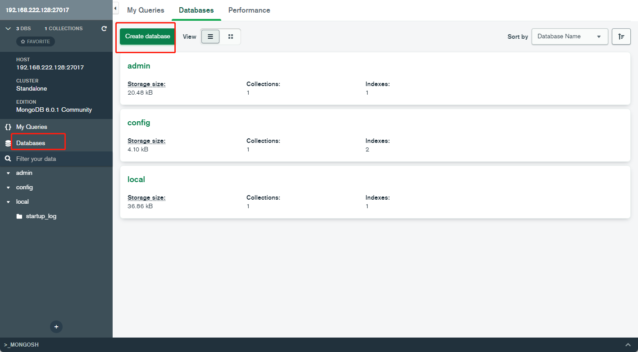Switch to list view

pyautogui.click(x=210, y=37)
